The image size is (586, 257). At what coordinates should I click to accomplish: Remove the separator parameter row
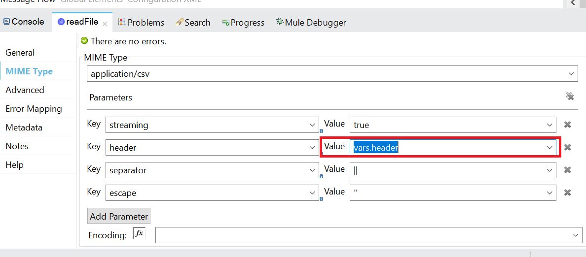coord(567,170)
